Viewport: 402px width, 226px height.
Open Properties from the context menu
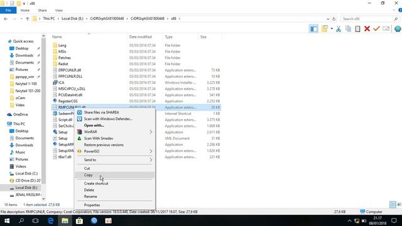pos(114,205)
